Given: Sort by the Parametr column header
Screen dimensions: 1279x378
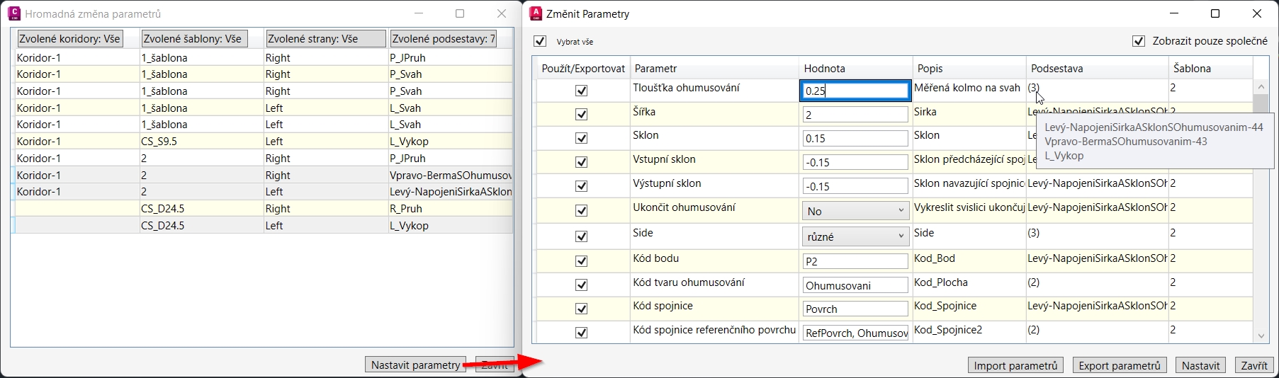Looking at the screenshot, I should coord(714,69).
